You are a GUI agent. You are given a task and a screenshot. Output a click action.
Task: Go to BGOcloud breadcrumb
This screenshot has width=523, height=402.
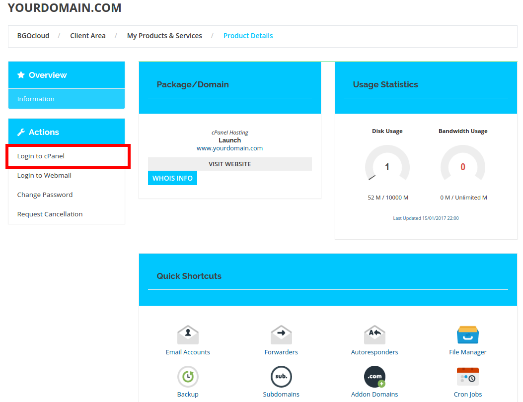point(33,36)
